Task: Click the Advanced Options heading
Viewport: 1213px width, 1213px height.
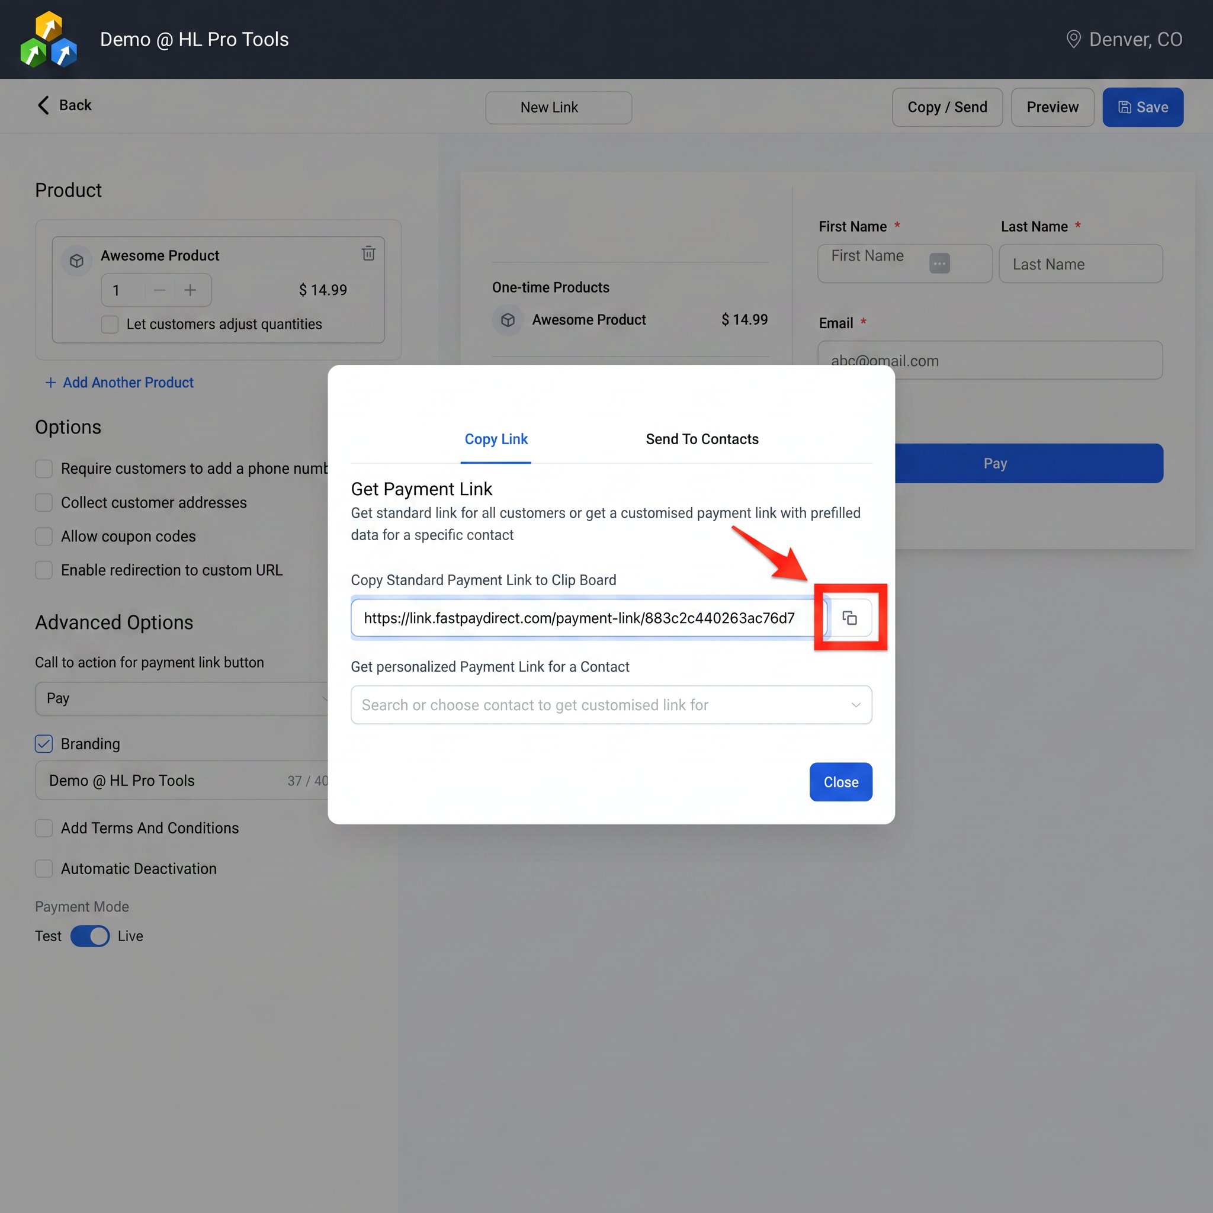Action: [114, 622]
